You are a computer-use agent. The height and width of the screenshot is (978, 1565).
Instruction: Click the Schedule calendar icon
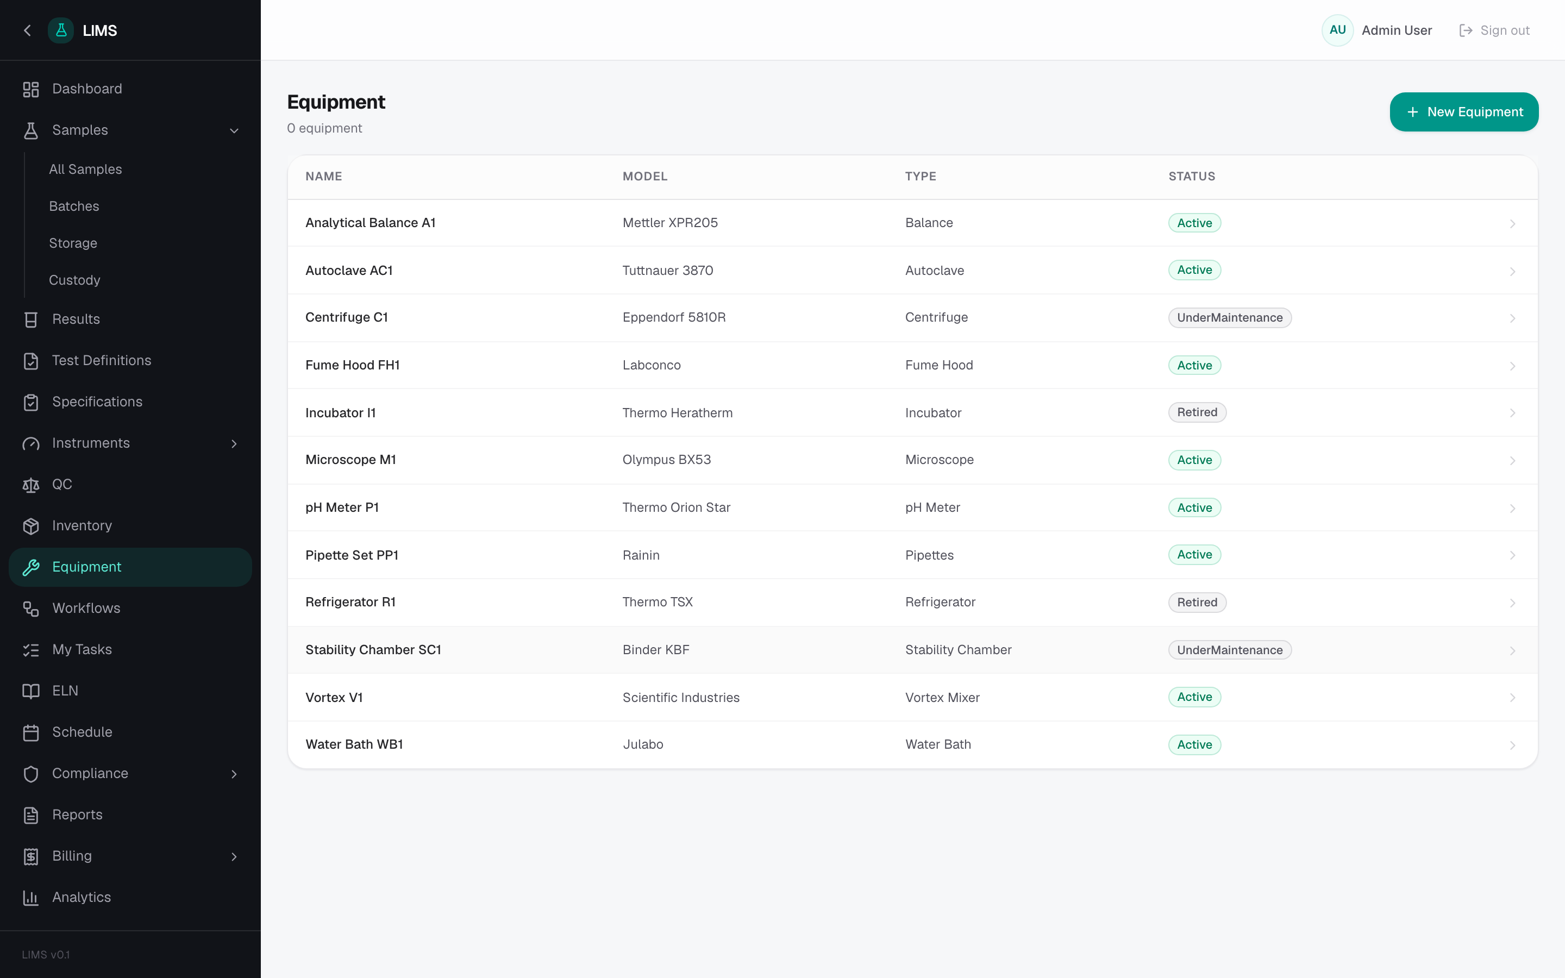point(31,733)
